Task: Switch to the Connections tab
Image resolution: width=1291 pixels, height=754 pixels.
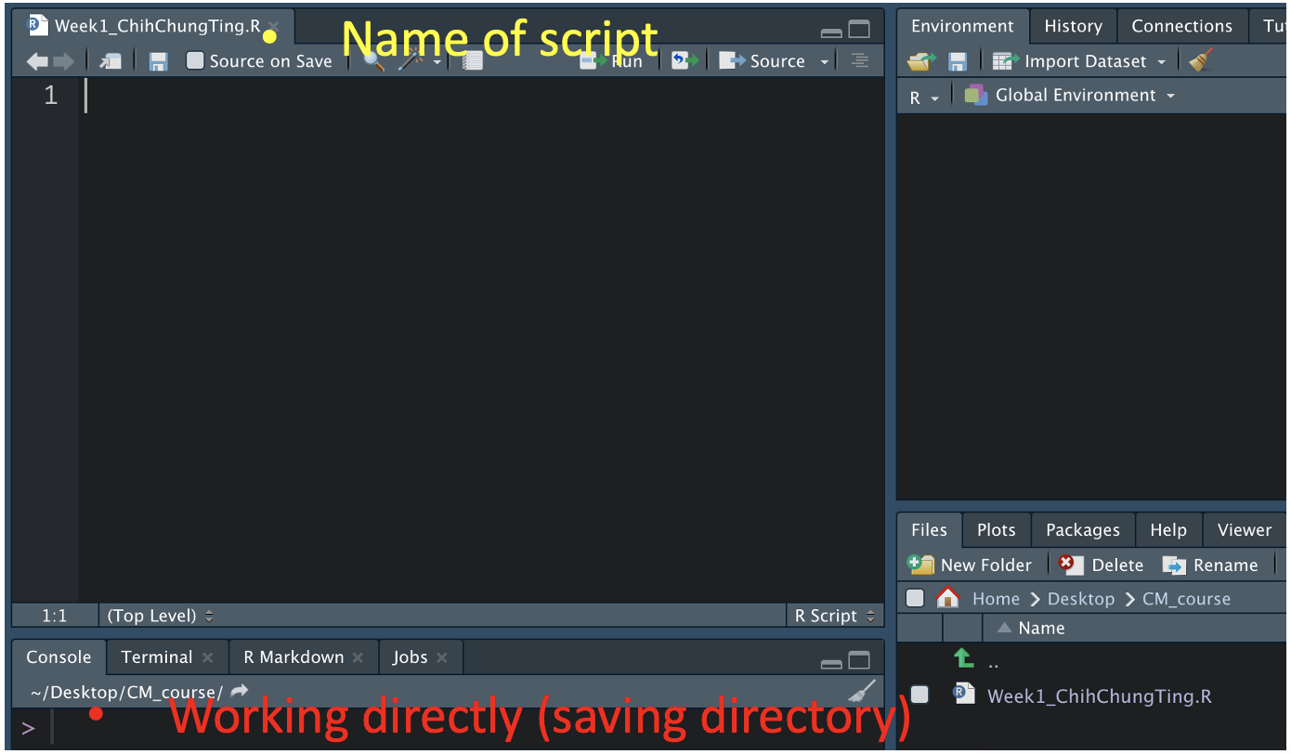Action: (x=1181, y=26)
